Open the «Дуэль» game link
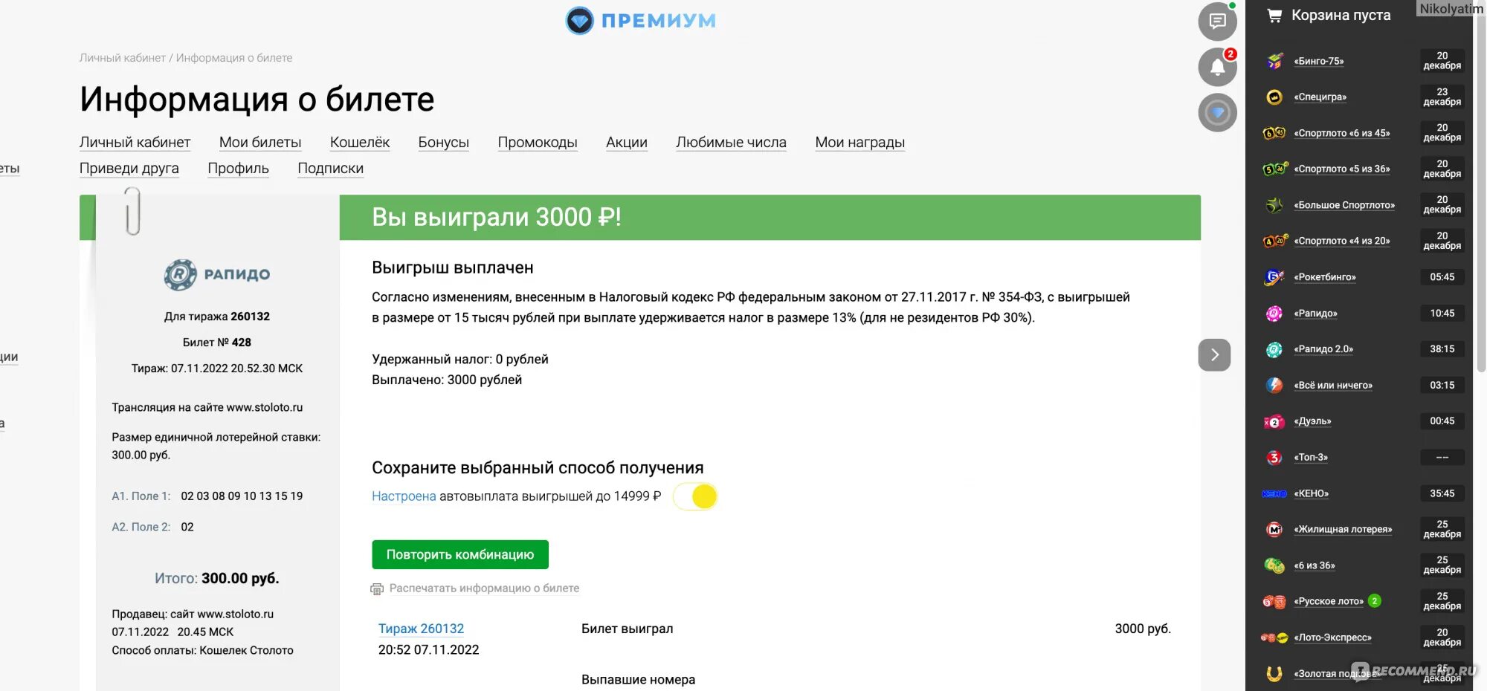 (x=1312, y=421)
